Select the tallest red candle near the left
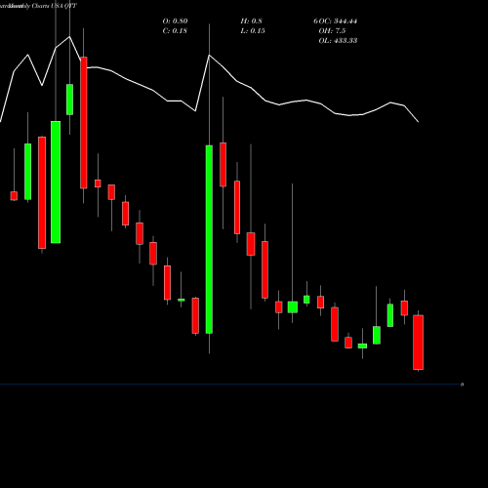The width and height of the screenshot is (488, 488). tap(84, 123)
